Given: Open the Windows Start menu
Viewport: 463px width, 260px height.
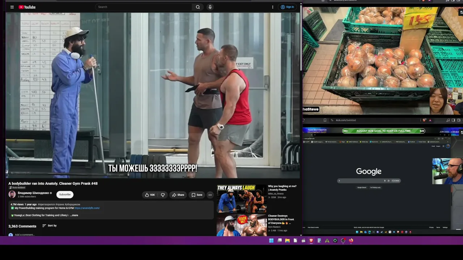Looking at the screenshot, I should pos(271,240).
